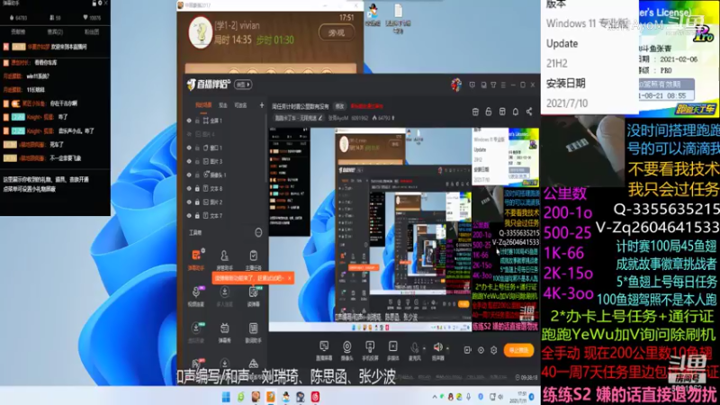Open the 房管助手 room manager tool
Screen dimensions: 720x405
(x=224, y=259)
